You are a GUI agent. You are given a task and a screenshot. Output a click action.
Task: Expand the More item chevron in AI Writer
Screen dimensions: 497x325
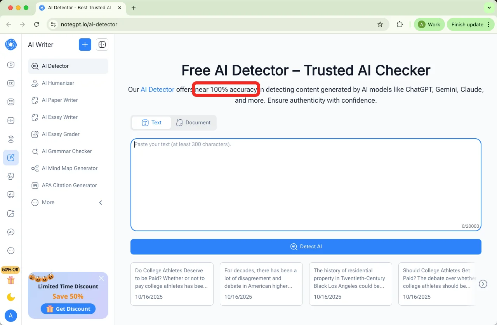tap(101, 202)
